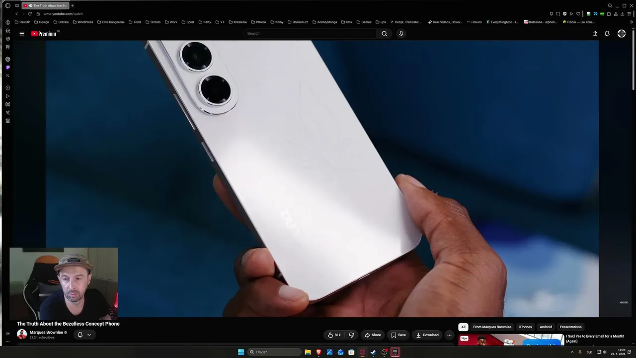Click the page vertical scrollbar

click(633, 60)
